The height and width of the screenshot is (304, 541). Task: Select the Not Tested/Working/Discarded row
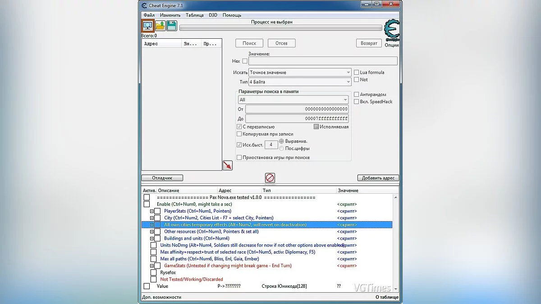click(x=267, y=279)
